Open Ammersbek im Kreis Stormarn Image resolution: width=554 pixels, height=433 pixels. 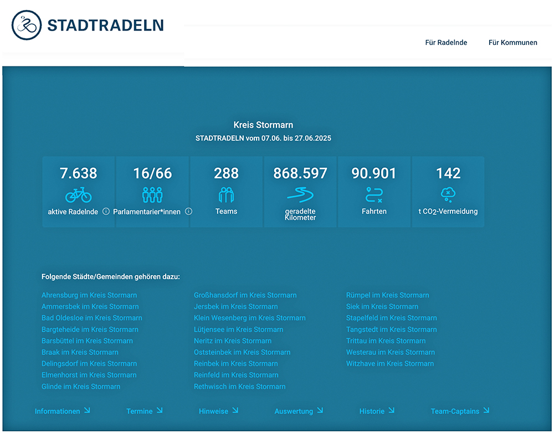[90, 306]
